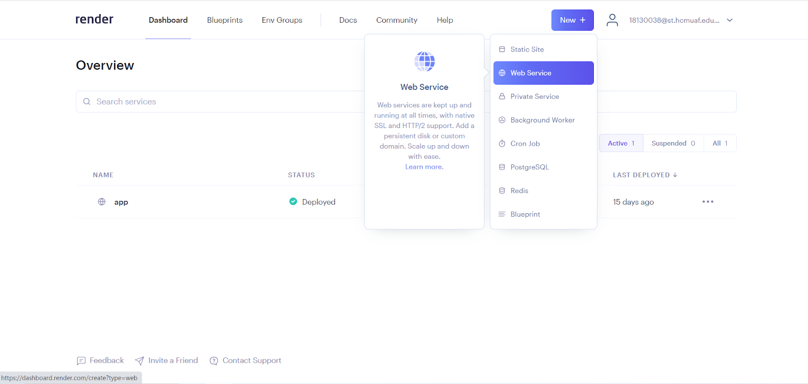Select Static Site from New menu
This screenshot has height=384, width=808.
(x=543, y=49)
